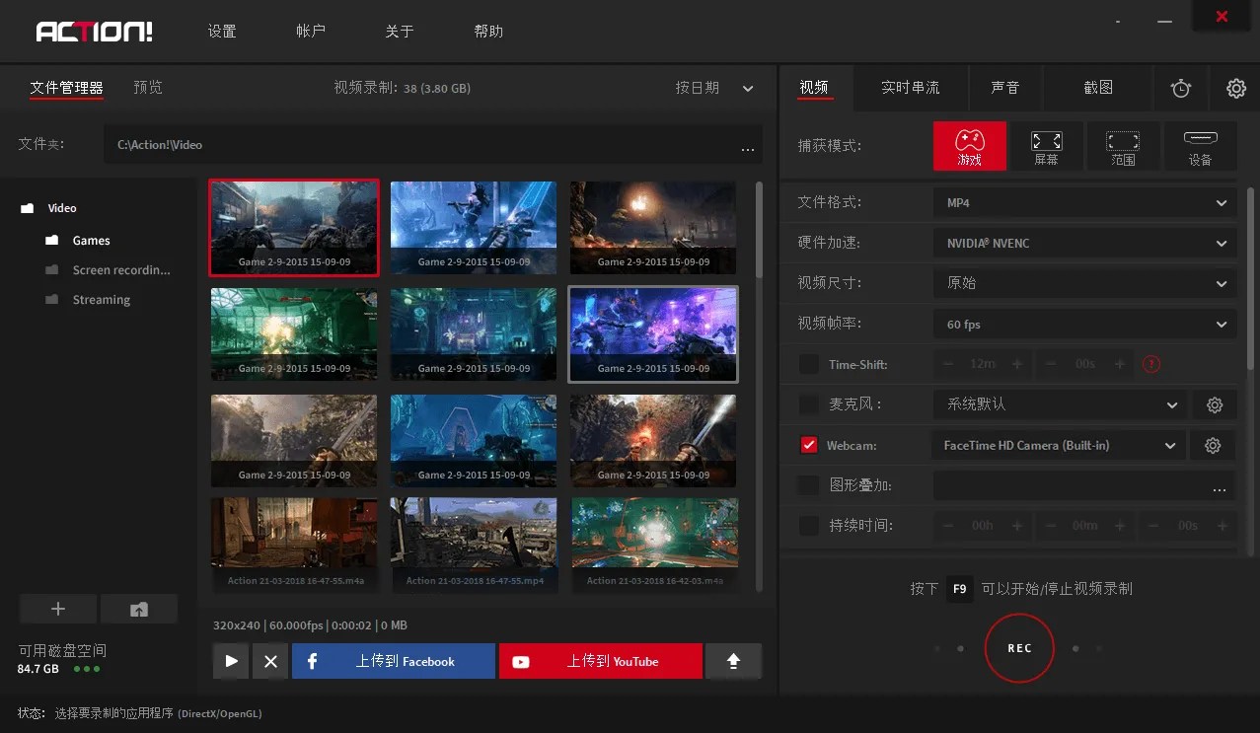The width and height of the screenshot is (1260, 733).
Task: Open the 设置 menu
Action: [x=222, y=32]
